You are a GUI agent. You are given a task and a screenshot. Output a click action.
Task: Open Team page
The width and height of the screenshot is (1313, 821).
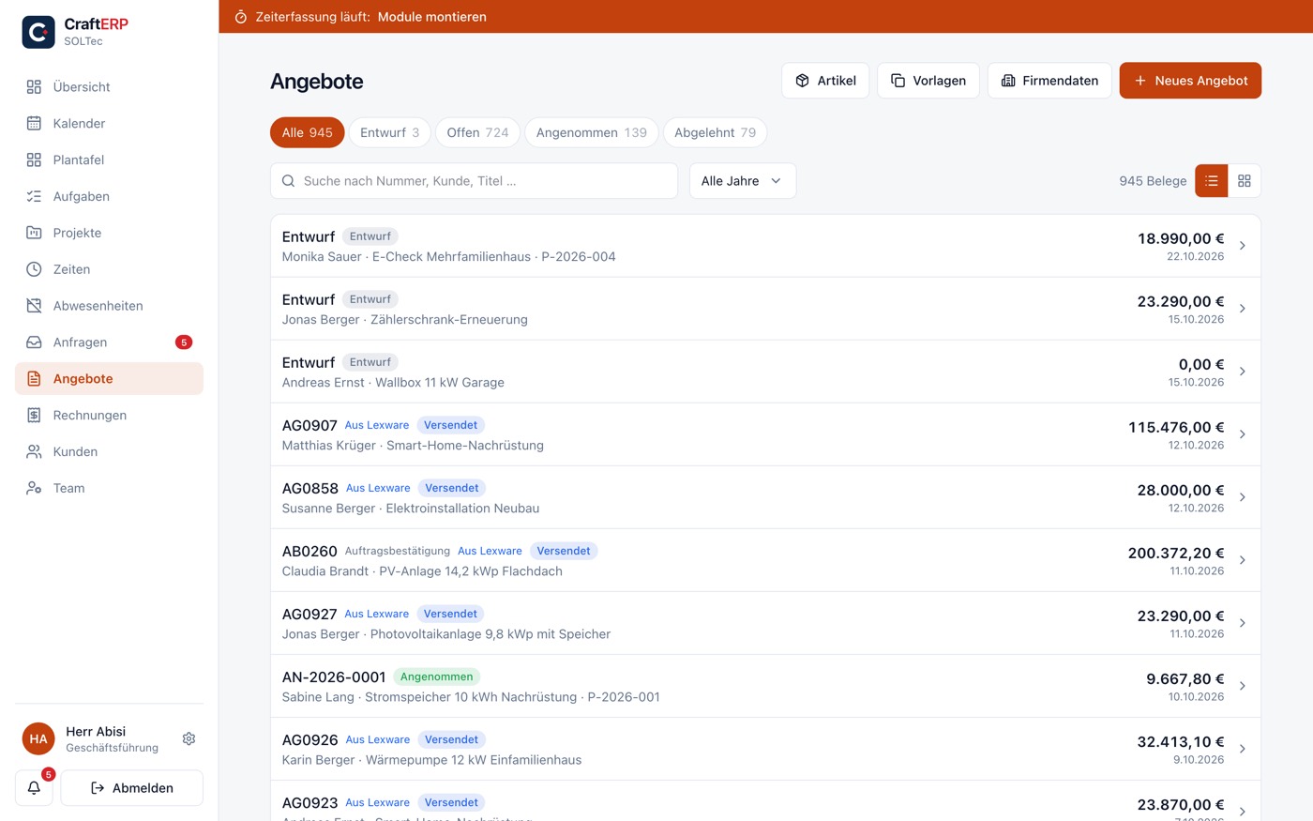[x=109, y=488]
